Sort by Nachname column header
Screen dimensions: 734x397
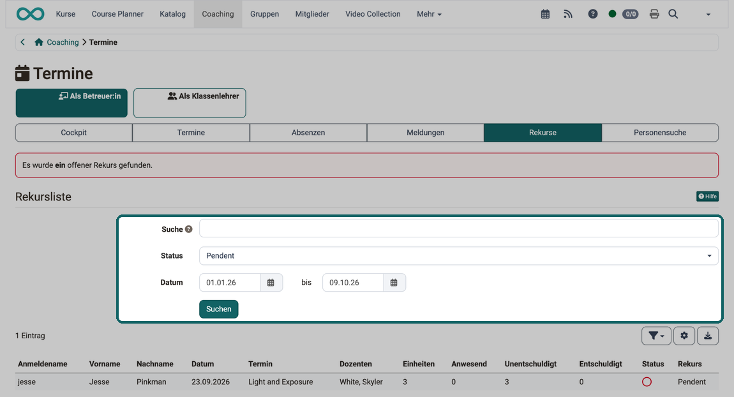coord(155,364)
